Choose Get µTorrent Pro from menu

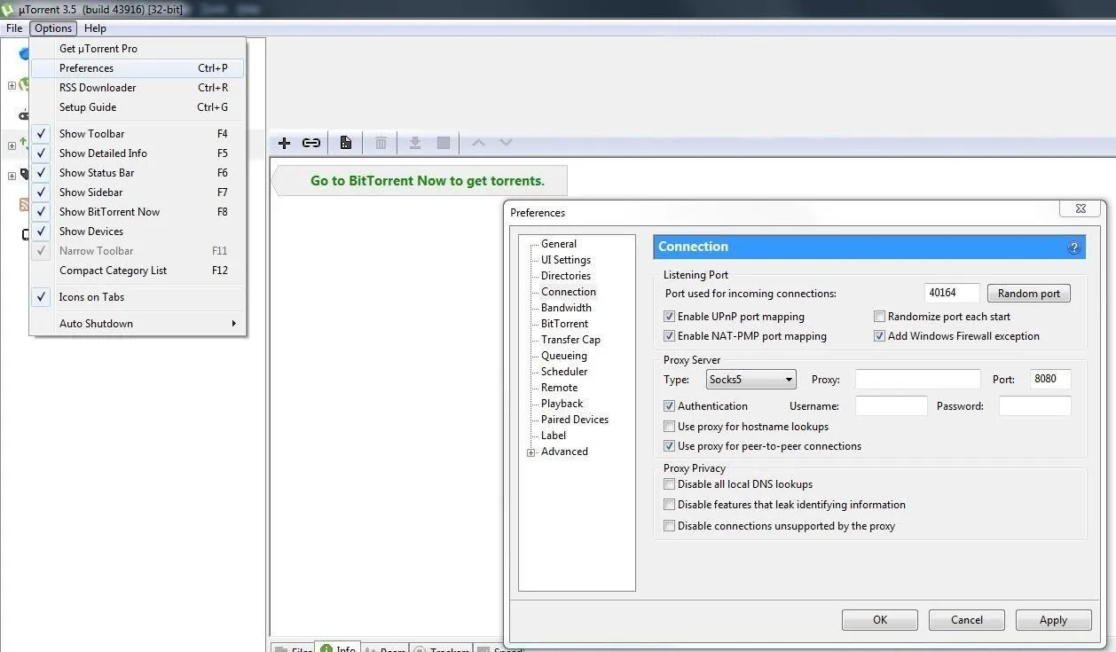coord(138,49)
